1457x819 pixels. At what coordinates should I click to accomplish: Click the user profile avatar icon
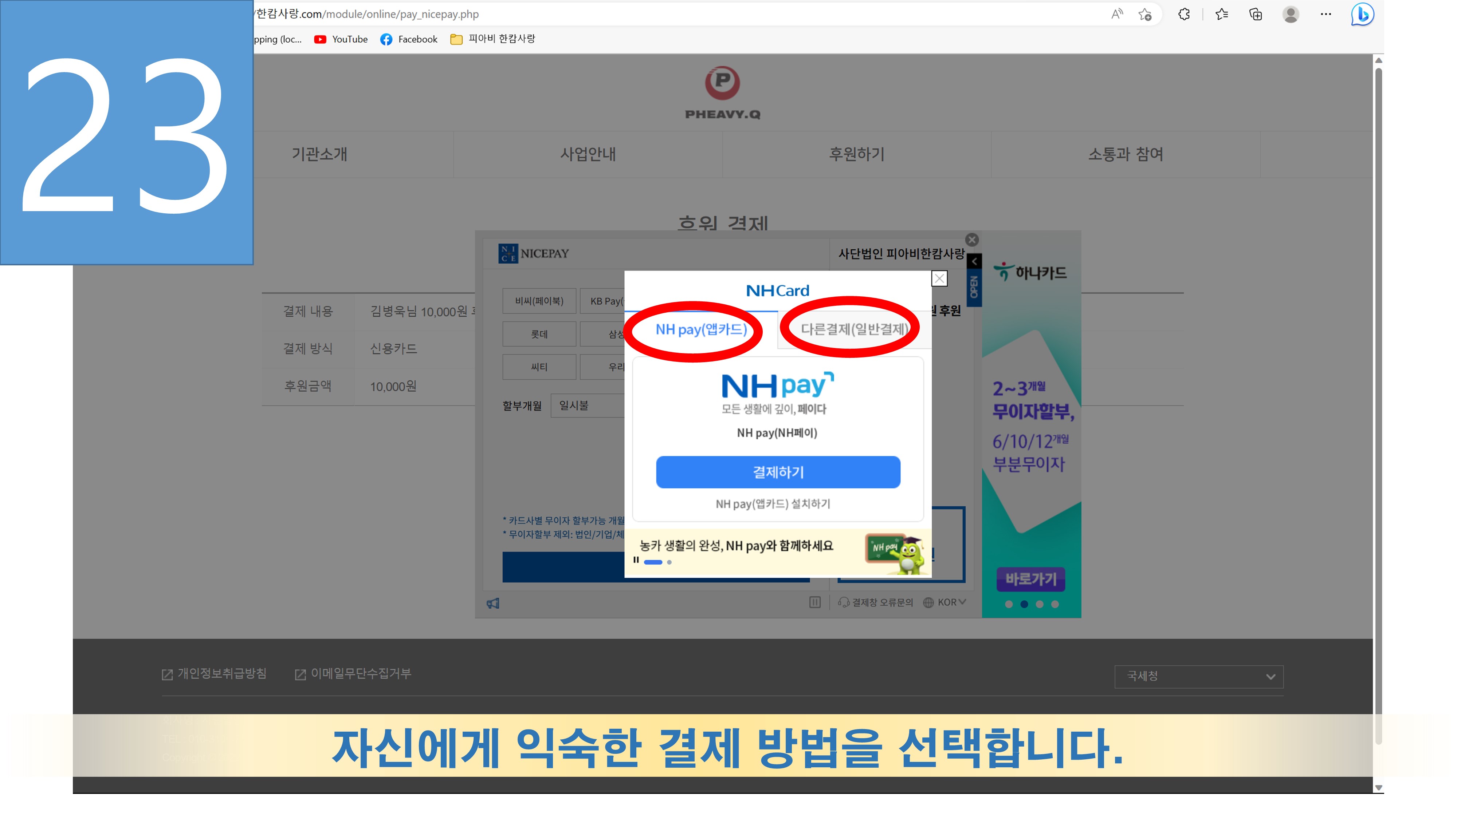point(1291,15)
